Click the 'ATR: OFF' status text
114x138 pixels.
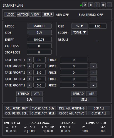click(x=62, y=15)
